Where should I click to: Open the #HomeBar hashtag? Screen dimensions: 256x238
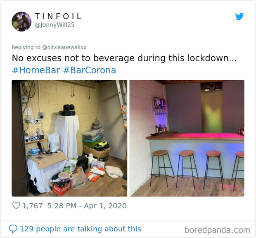coord(36,70)
